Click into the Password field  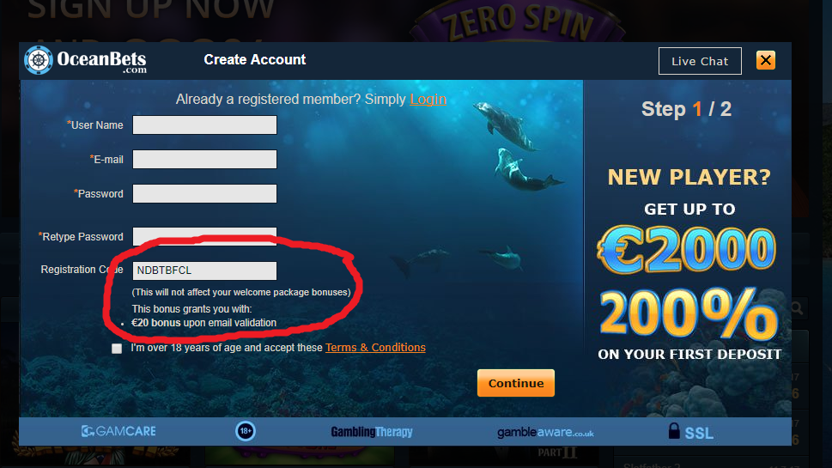(x=204, y=194)
